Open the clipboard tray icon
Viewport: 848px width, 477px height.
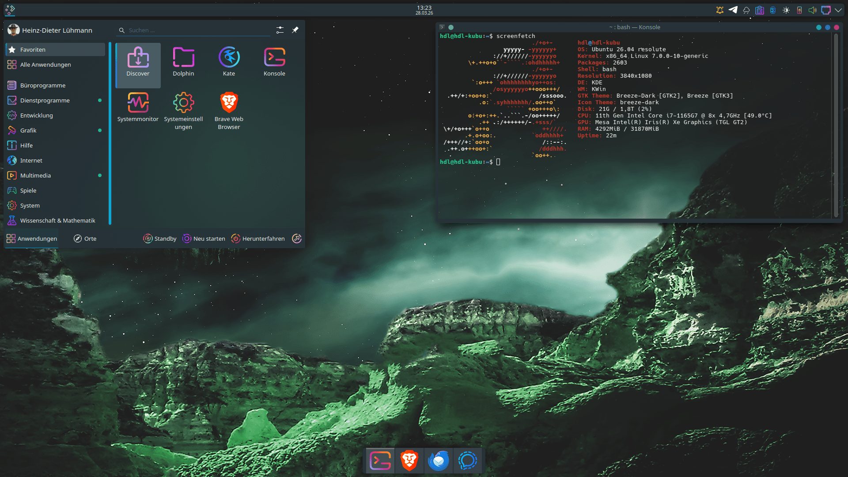click(x=760, y=10)
